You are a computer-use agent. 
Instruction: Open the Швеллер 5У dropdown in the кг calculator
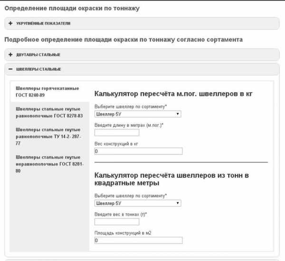(138, 114)
